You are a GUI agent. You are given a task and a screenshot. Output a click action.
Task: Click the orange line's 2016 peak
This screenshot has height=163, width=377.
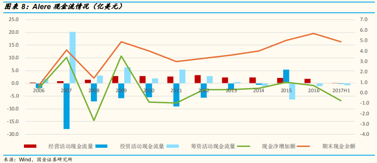(x=313, y=33)
